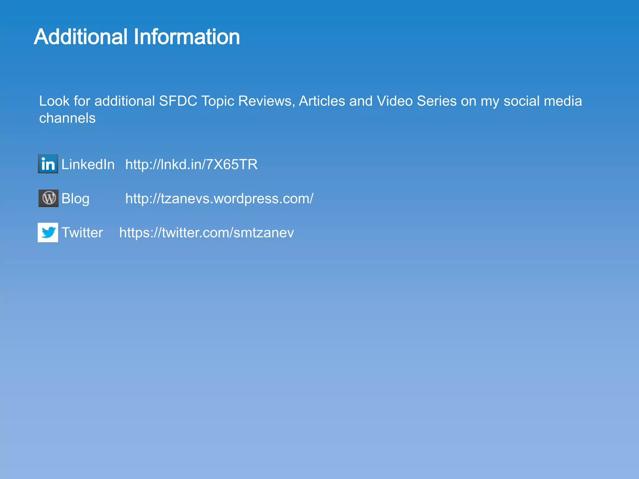This screenshot has width=639, height=479.
Task: Click the 'Additional Information' slide title
Action: (x=137, y=37)
